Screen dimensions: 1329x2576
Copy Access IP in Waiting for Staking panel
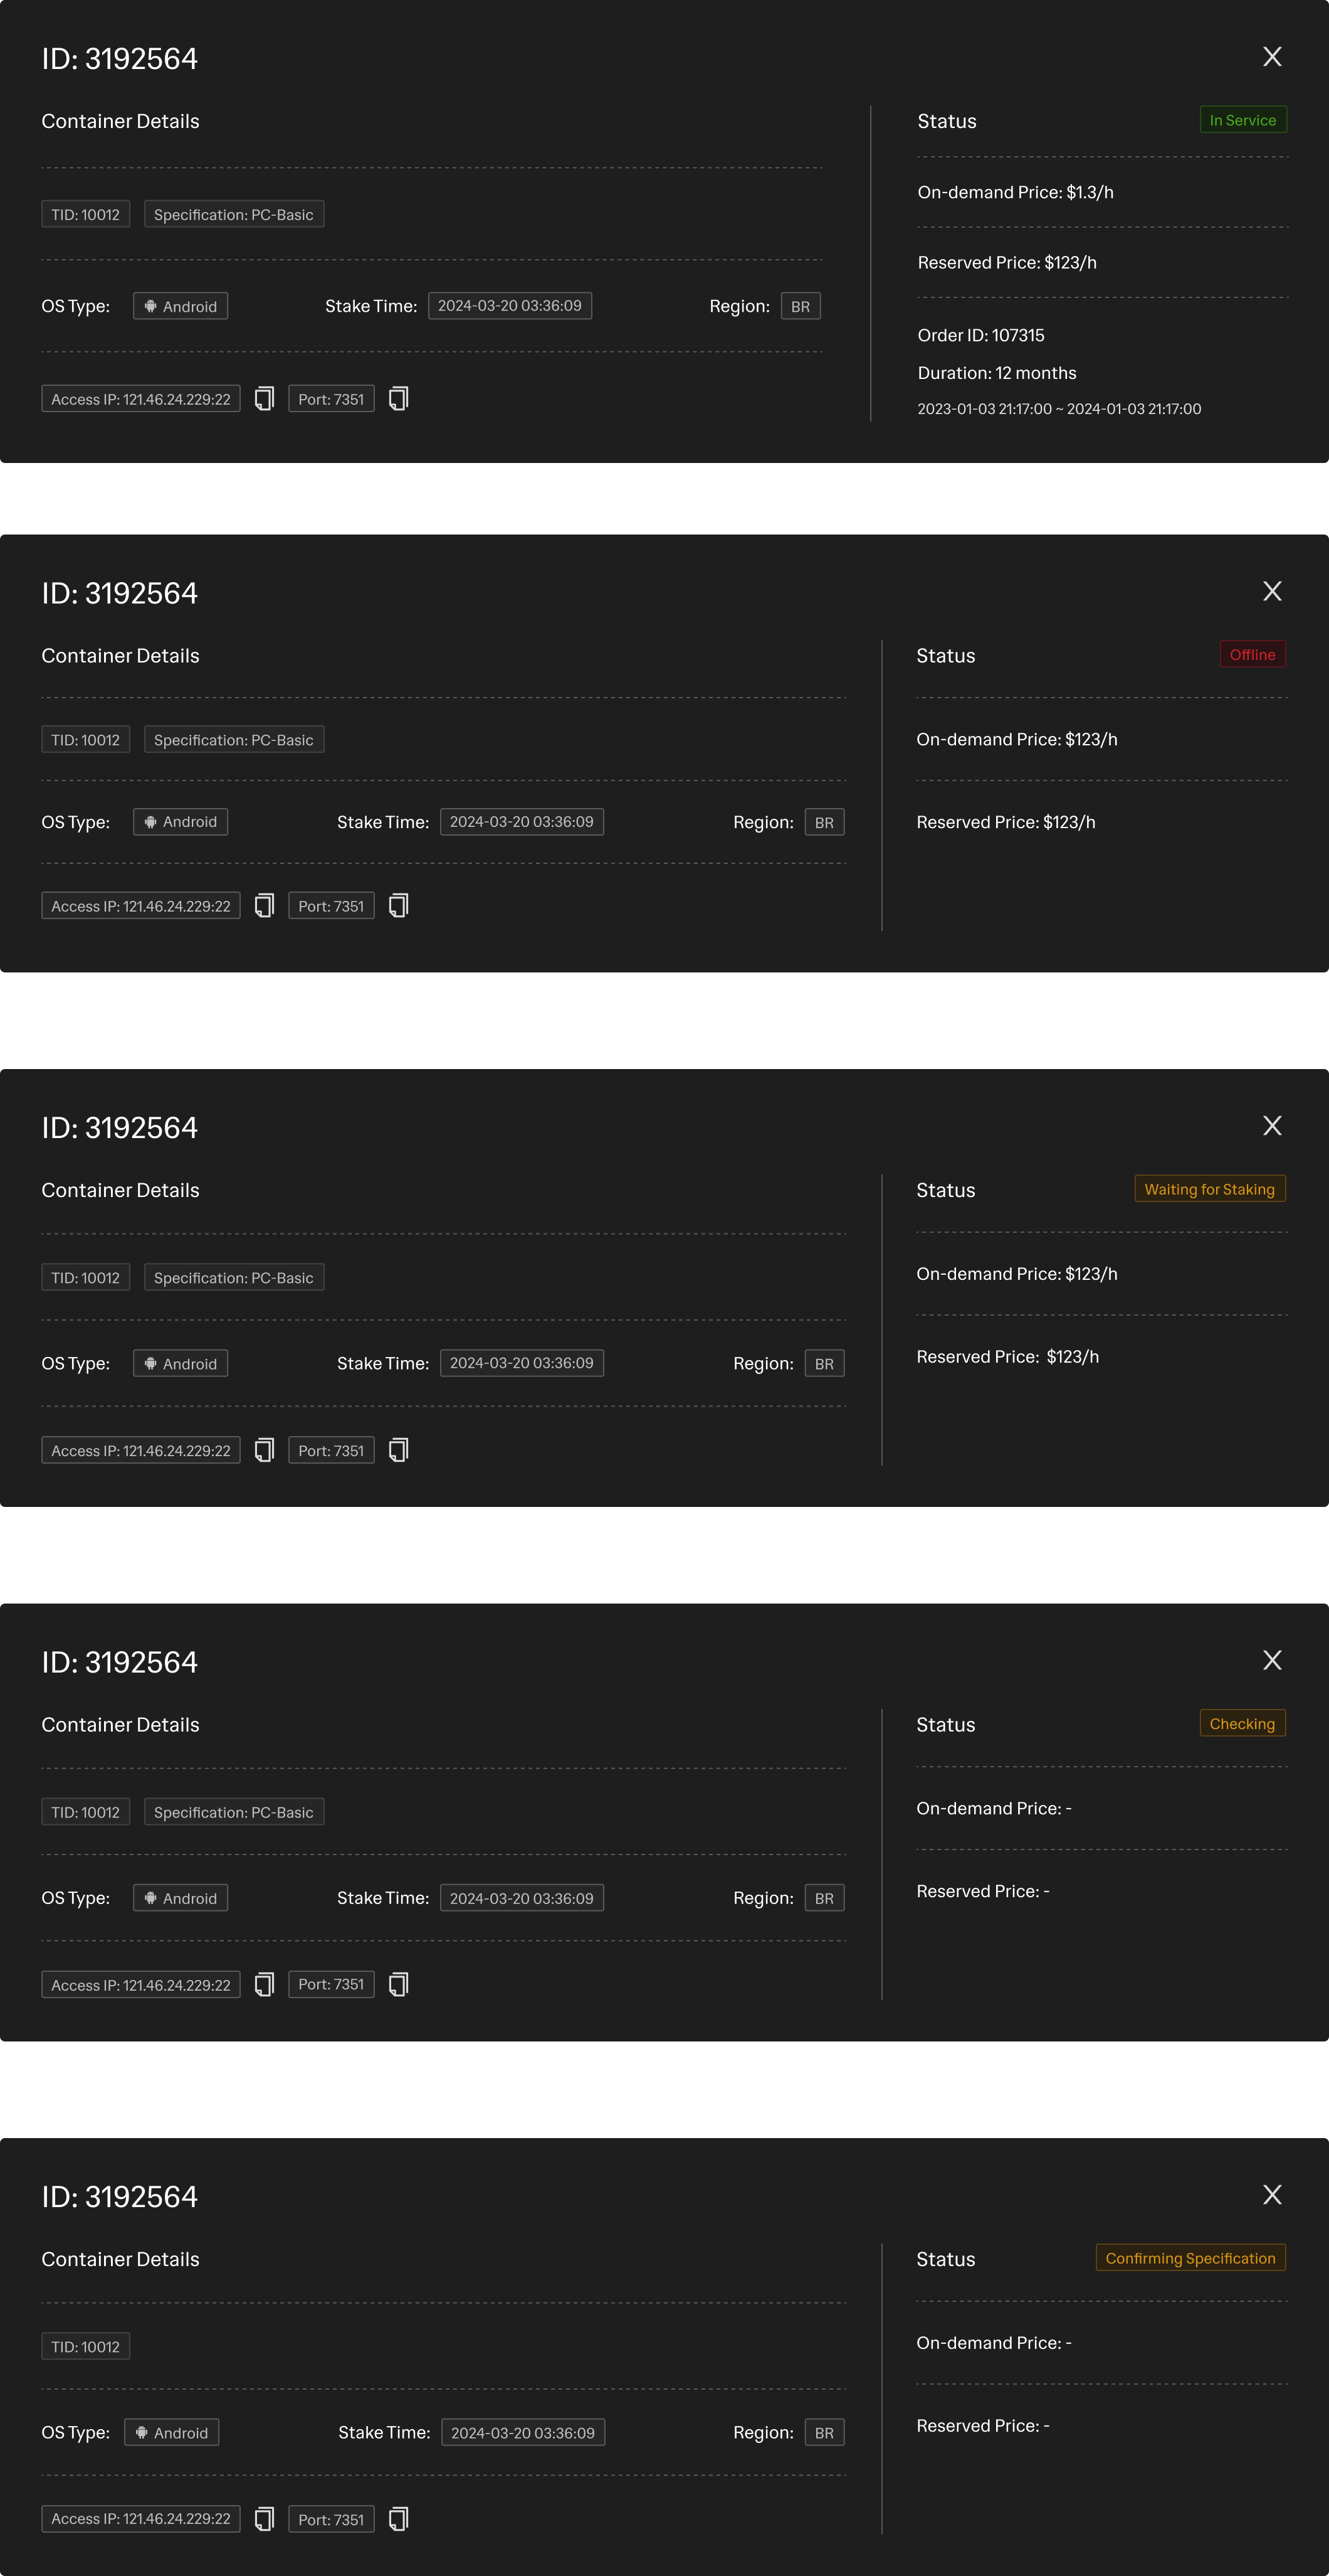point(264,1450)
